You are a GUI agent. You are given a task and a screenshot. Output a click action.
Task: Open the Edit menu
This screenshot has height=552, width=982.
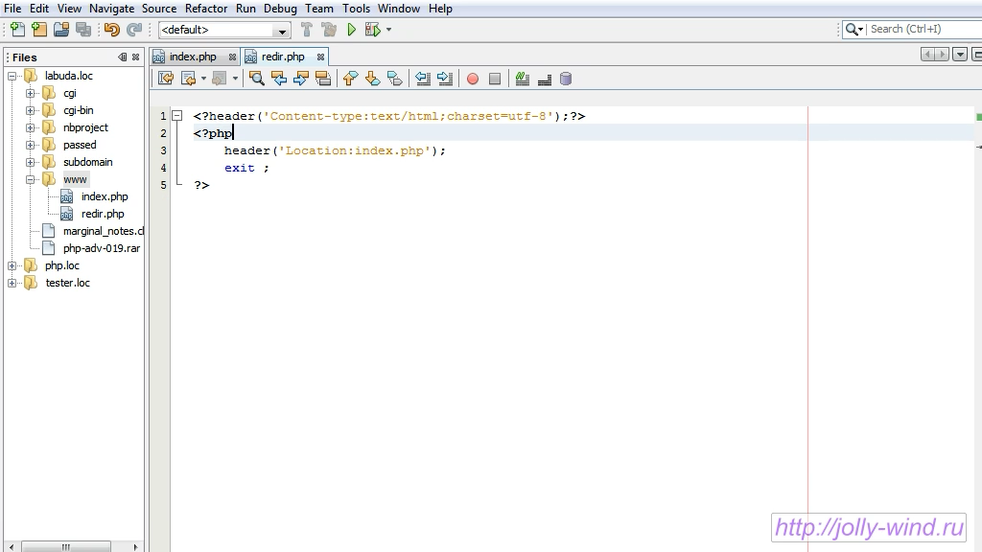click(38, 9)
